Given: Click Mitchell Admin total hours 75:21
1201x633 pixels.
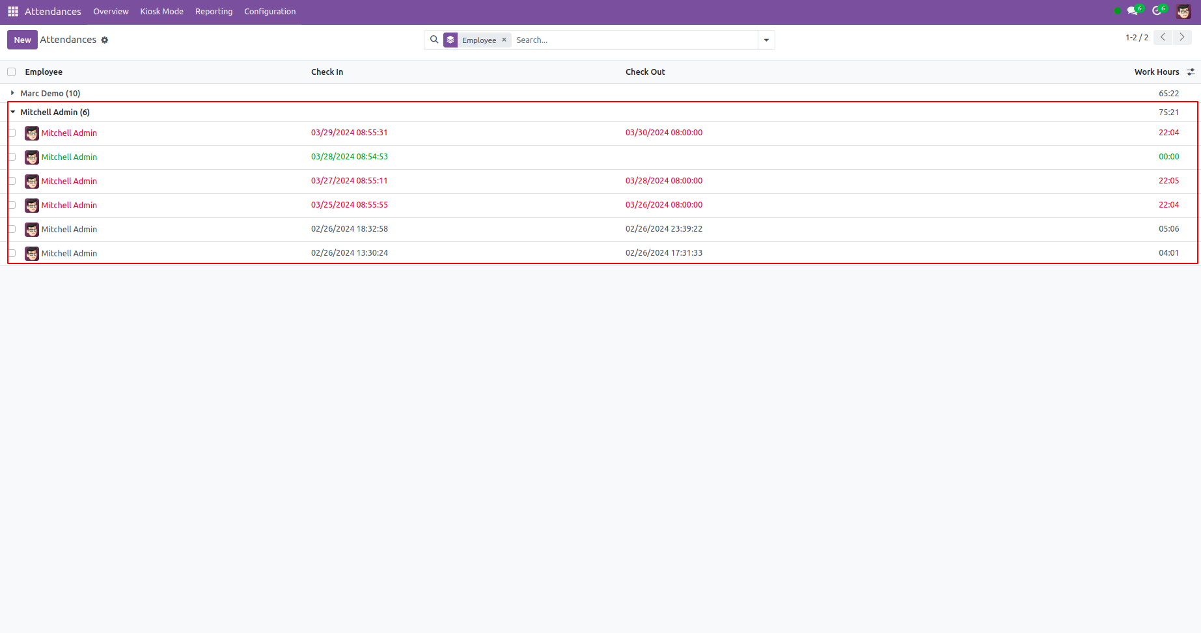Looking at the screenshot, I should click(1168, 113).
